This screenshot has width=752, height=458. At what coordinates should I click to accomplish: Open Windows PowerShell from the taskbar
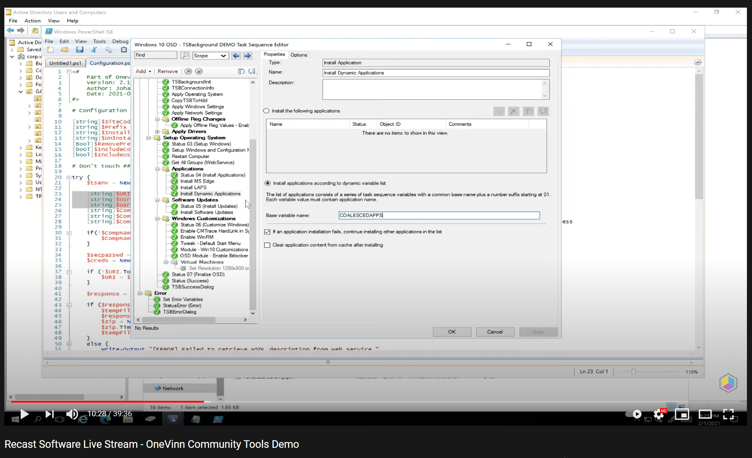[x=218, y=419]
